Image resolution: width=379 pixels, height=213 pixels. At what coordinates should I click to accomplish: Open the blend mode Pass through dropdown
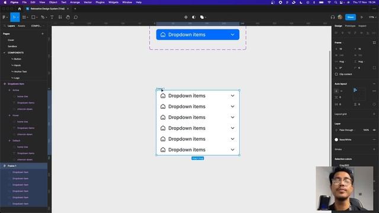pos(347,130)
